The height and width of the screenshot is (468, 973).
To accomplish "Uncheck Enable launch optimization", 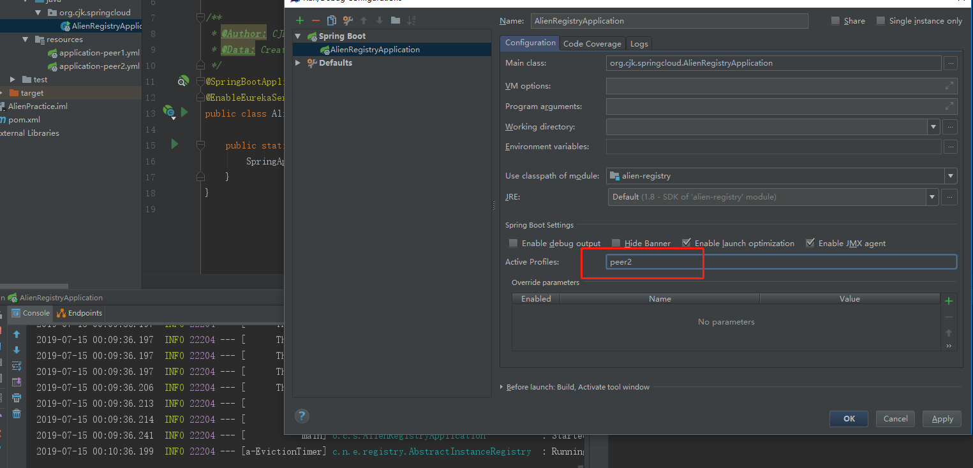I will [686, 243].
